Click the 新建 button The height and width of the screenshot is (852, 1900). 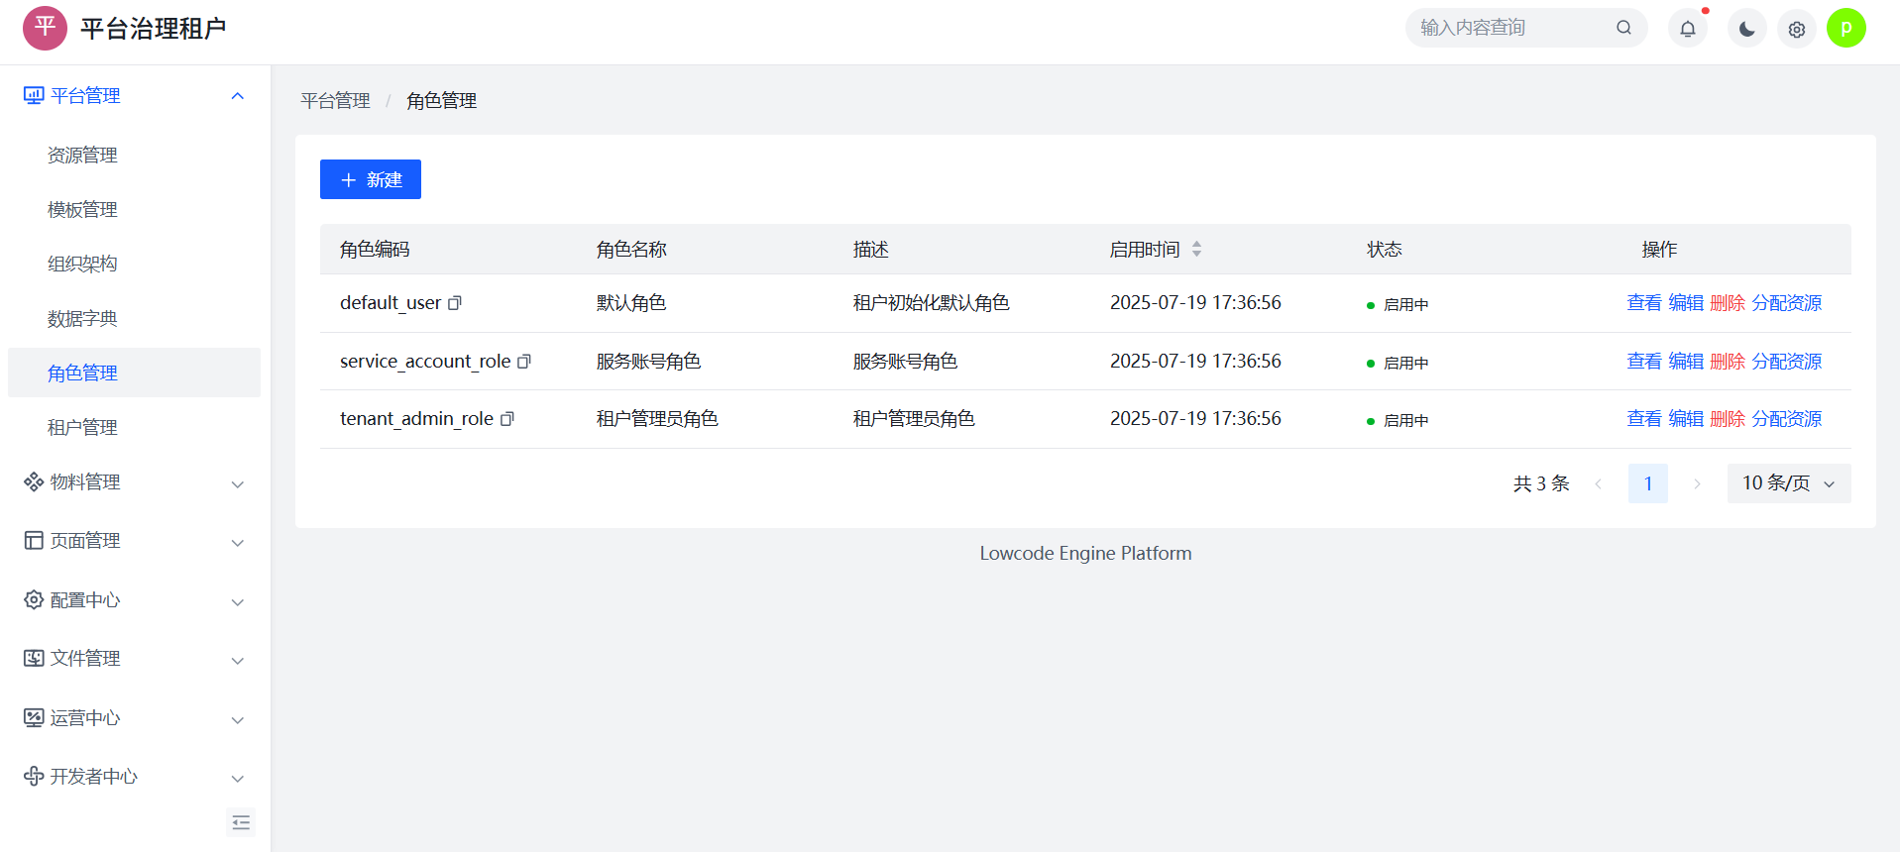tap(371, 179)
